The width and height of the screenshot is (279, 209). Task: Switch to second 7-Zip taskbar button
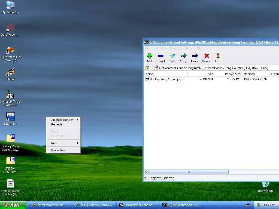tap(181, 205)
